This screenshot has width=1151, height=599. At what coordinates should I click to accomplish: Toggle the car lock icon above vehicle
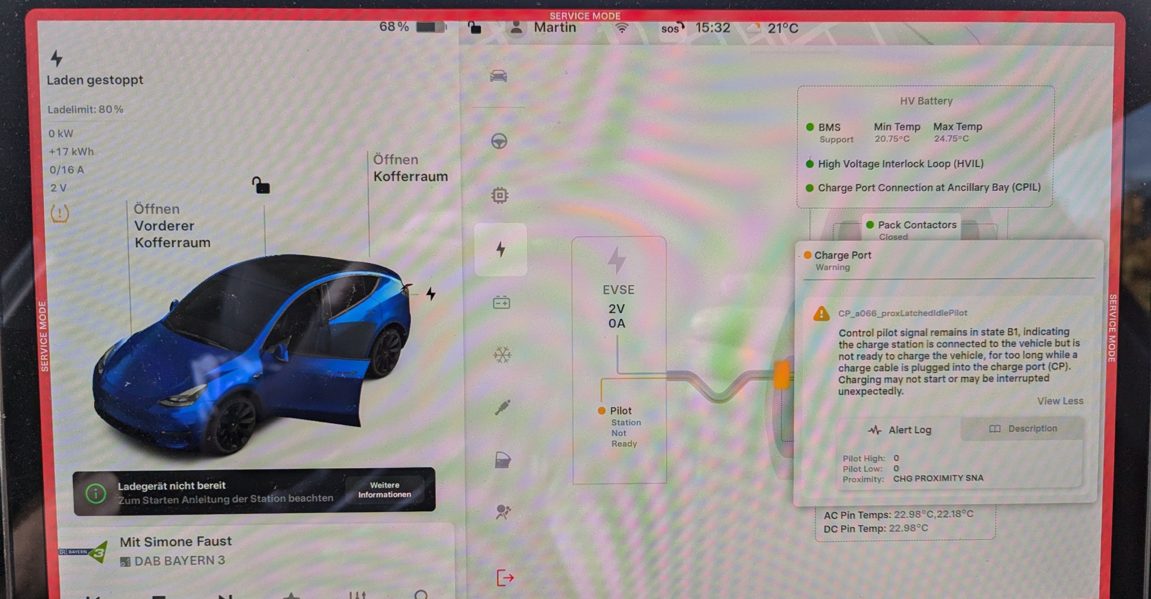(x=261, y=185)
